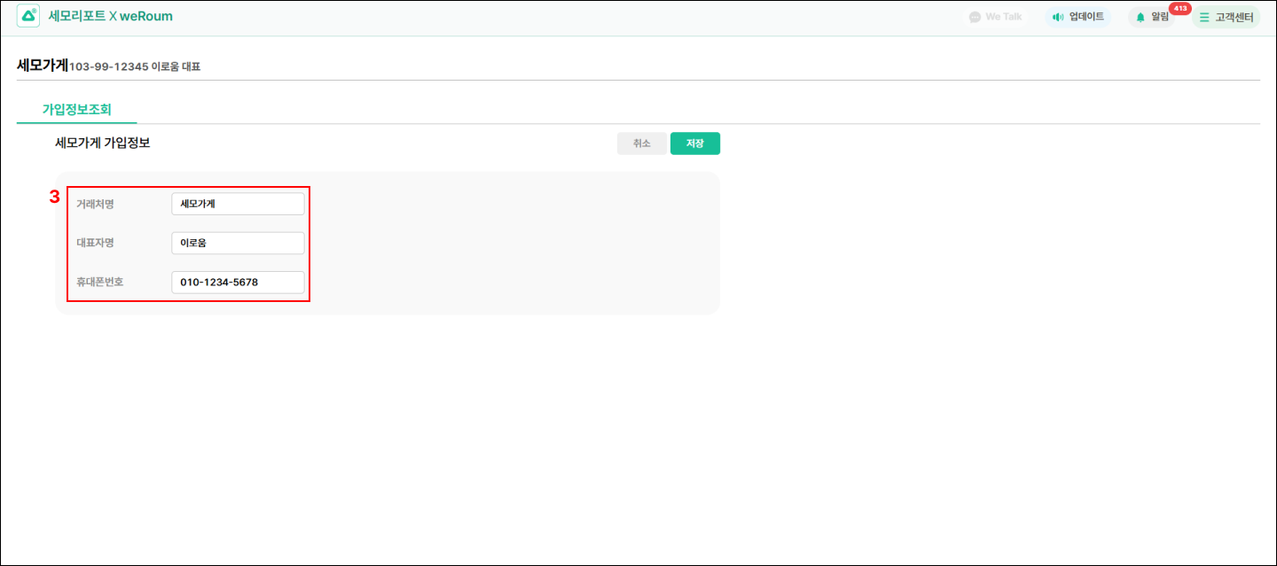Image resolution: width=1277 pixels, height=566 pixels.
Task: Click business number 103-99-12345 in header
Action: pyautogui.click(x=108, y=66)
